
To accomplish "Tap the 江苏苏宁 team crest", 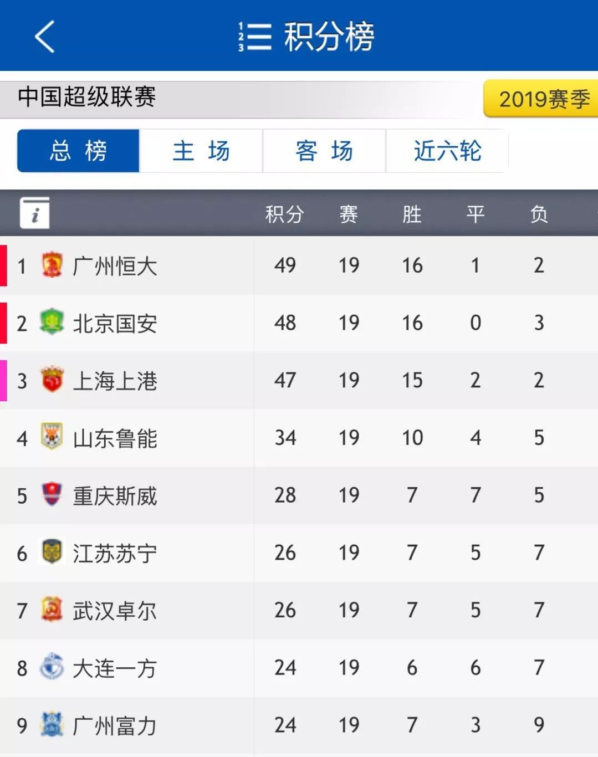I will (x=52, y=552).
